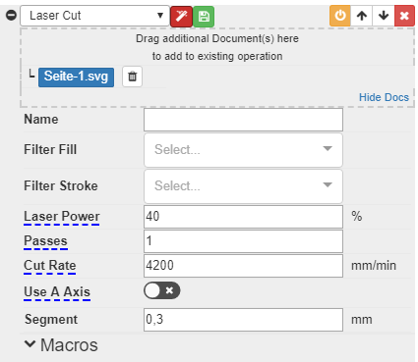Screen dimensions: 418x362
Task: Collapse the operation with the minus icon
Action: (x=12, y=15)
